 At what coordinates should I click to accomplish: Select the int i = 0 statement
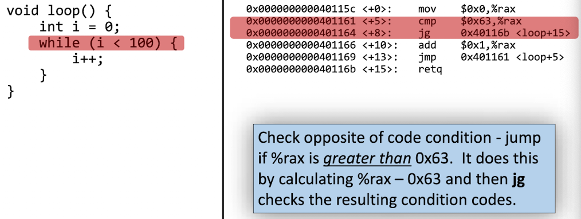coord(79,27)
